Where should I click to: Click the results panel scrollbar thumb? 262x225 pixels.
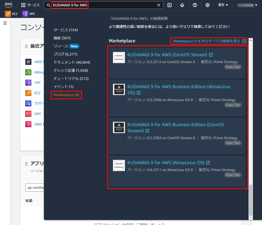coord(251,200)
